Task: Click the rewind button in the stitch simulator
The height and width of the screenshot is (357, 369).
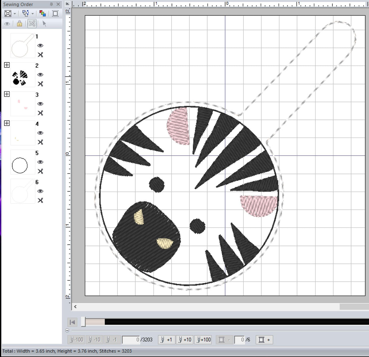Action: pos(72,322)
